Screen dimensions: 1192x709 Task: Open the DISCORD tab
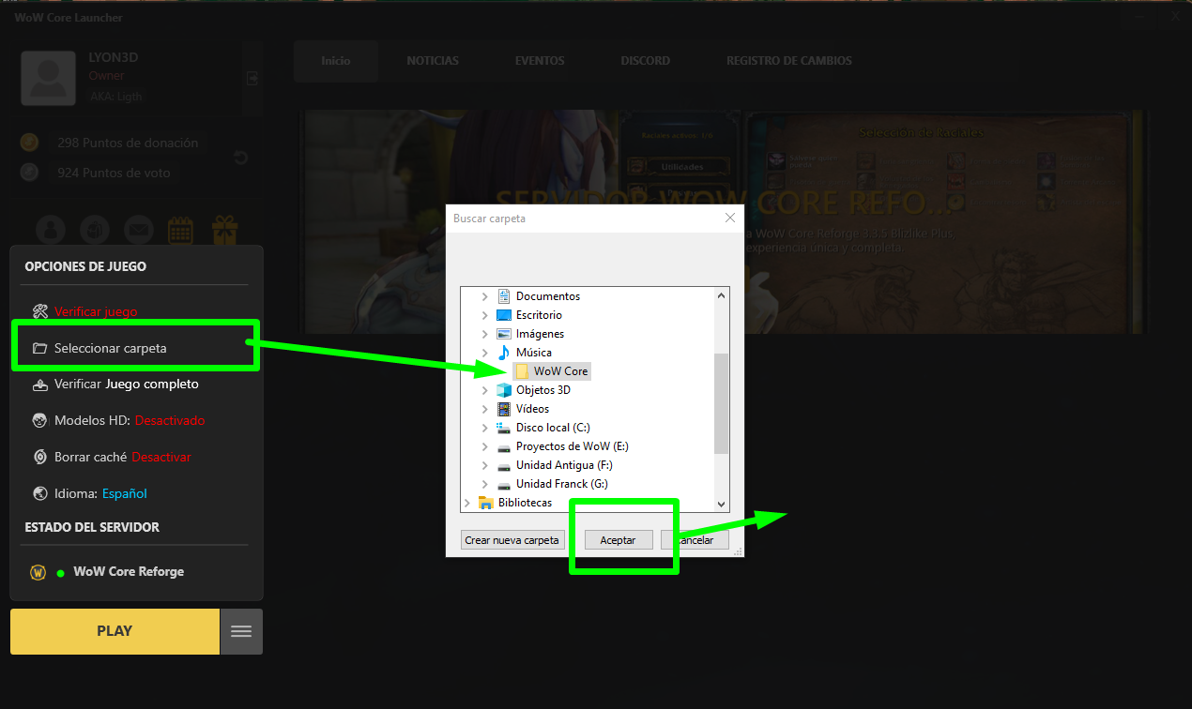click(646, 61)
